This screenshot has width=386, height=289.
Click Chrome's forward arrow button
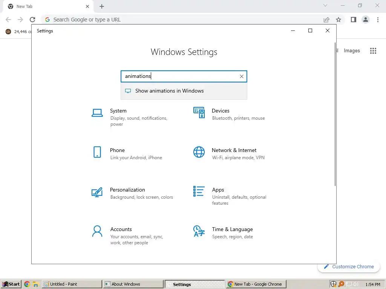tap(20, 20)
